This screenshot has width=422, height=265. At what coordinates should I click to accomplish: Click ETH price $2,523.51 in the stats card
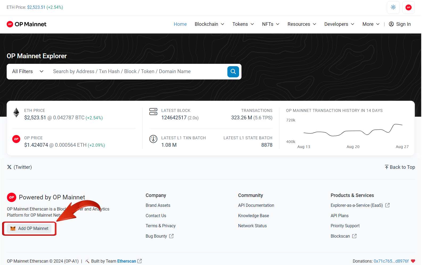tap(35, 118)
